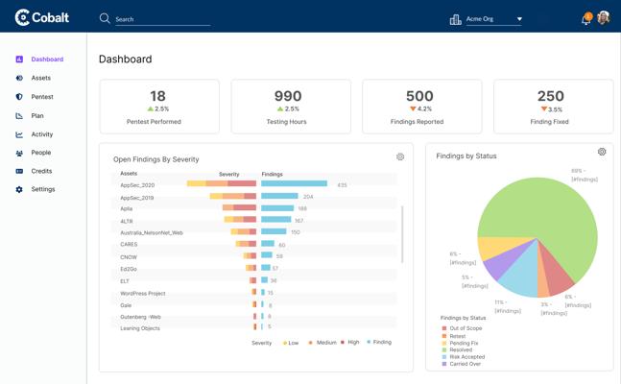Toggle the High severity legend item
The width and height of the screenshot is (621, 384).
tap(350, 343)
